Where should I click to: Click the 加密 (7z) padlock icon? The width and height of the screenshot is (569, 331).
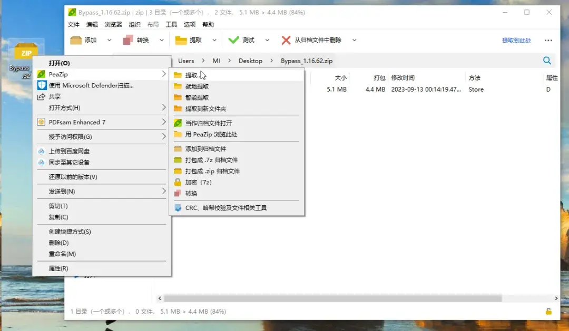[x=178, y=182]
